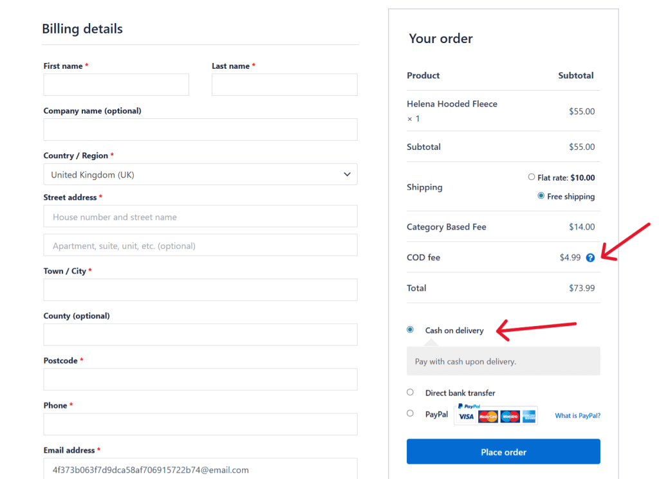
Task: Click the Place order button
Action: pos(503,451)
